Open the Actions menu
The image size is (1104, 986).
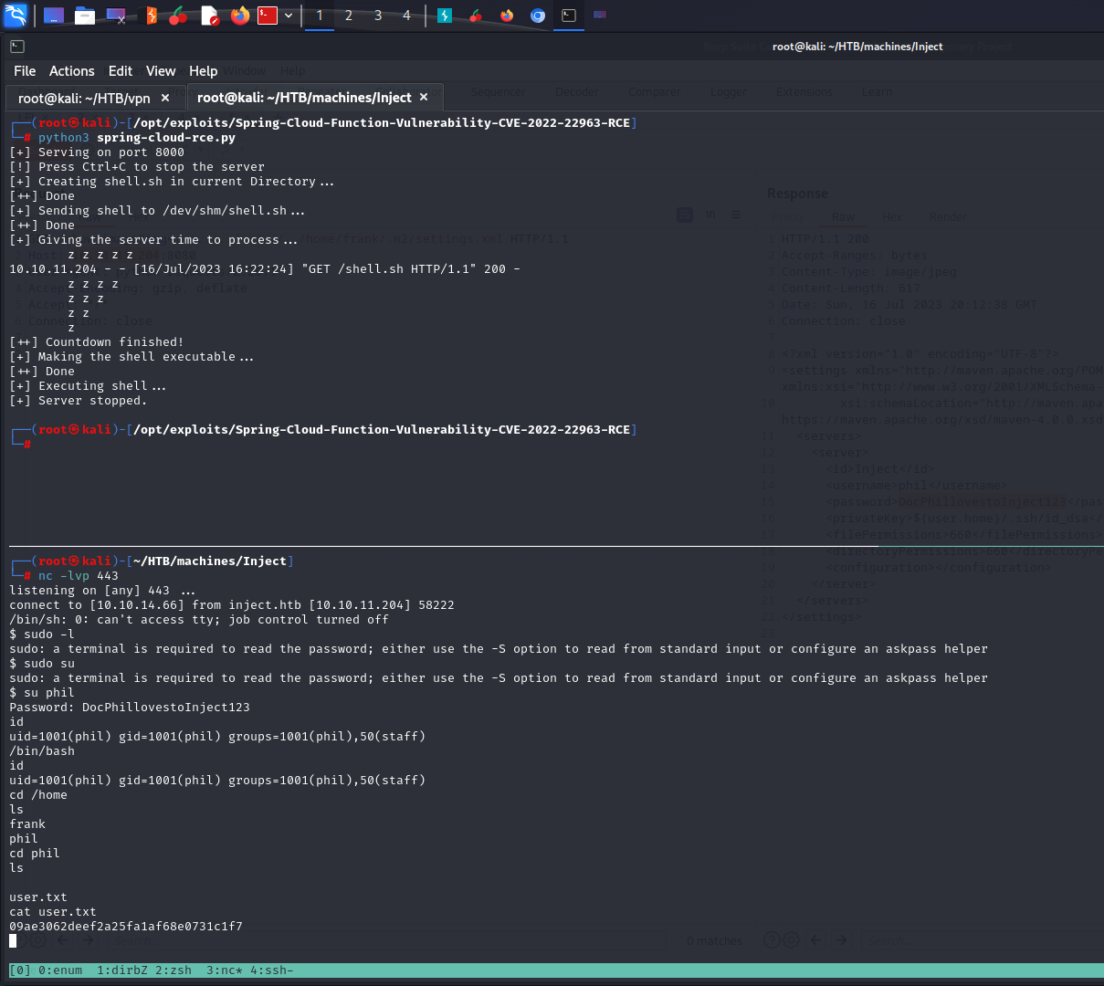[72, 71]
